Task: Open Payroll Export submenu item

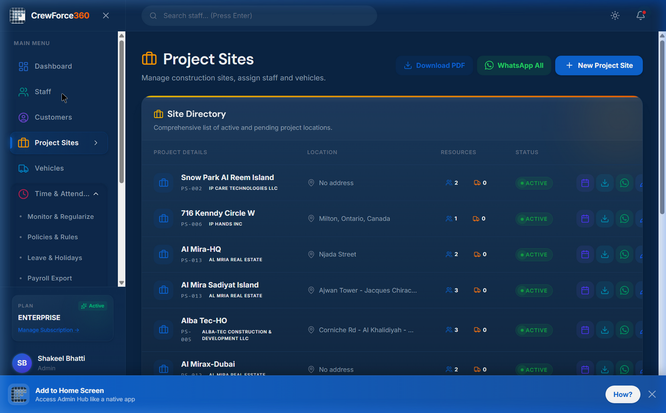Action: pos(50,278)
